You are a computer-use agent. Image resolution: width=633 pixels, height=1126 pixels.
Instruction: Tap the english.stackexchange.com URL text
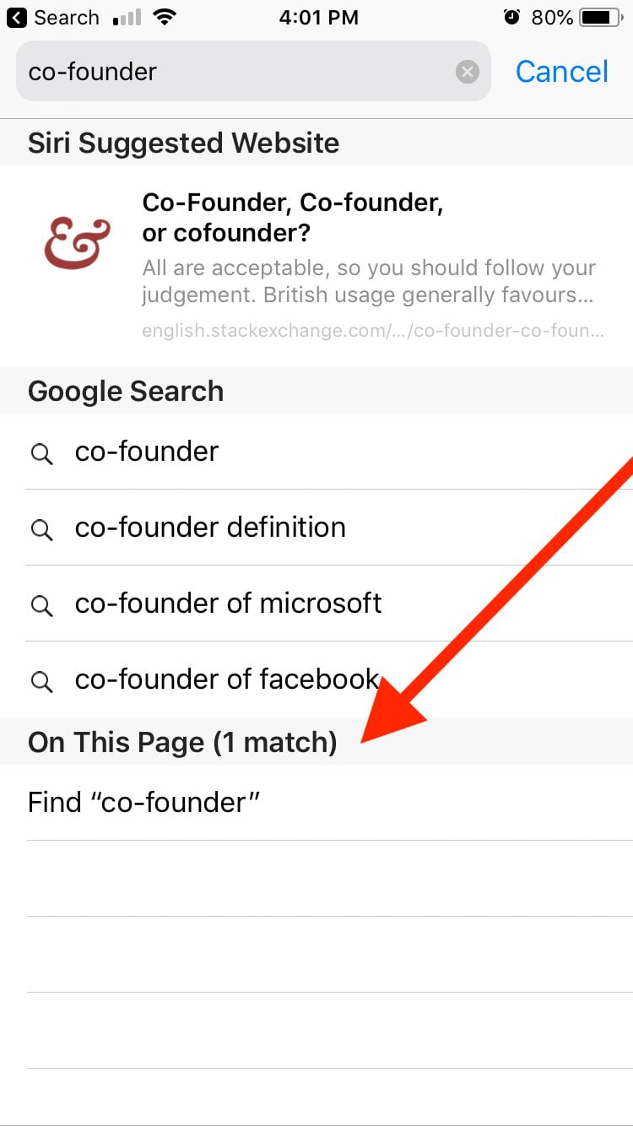coord(373,331)
